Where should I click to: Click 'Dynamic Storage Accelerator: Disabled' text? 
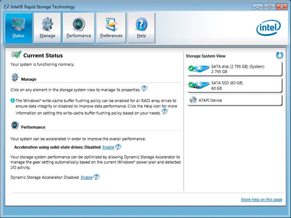(45, 177)
